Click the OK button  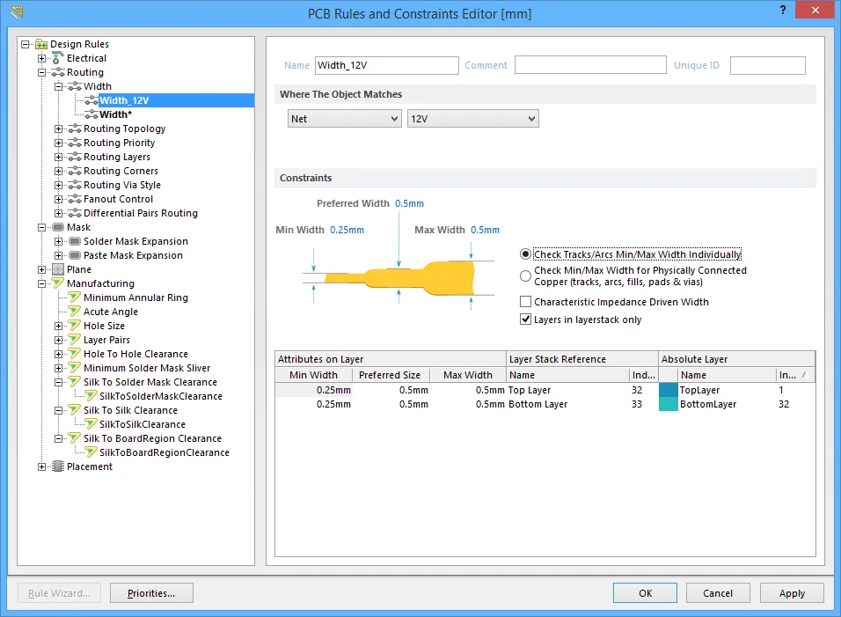(x=645, y=593)
